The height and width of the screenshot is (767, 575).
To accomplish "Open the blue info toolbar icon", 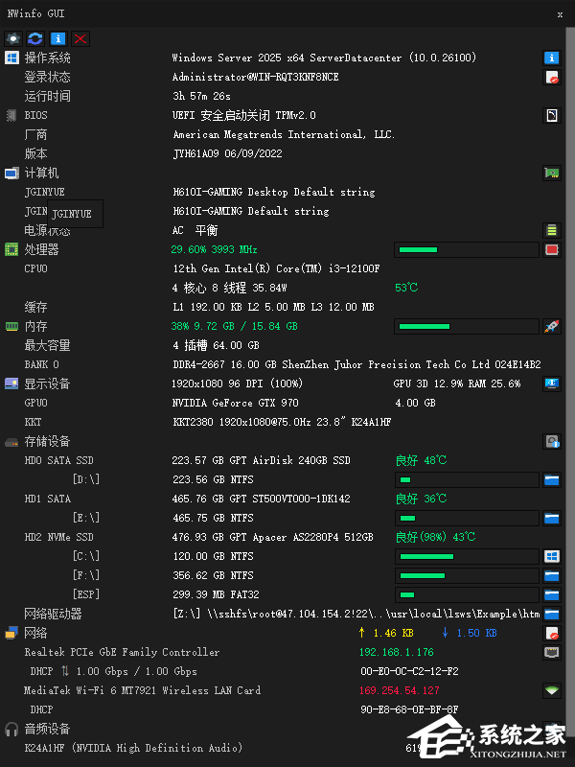I will 57,38.
